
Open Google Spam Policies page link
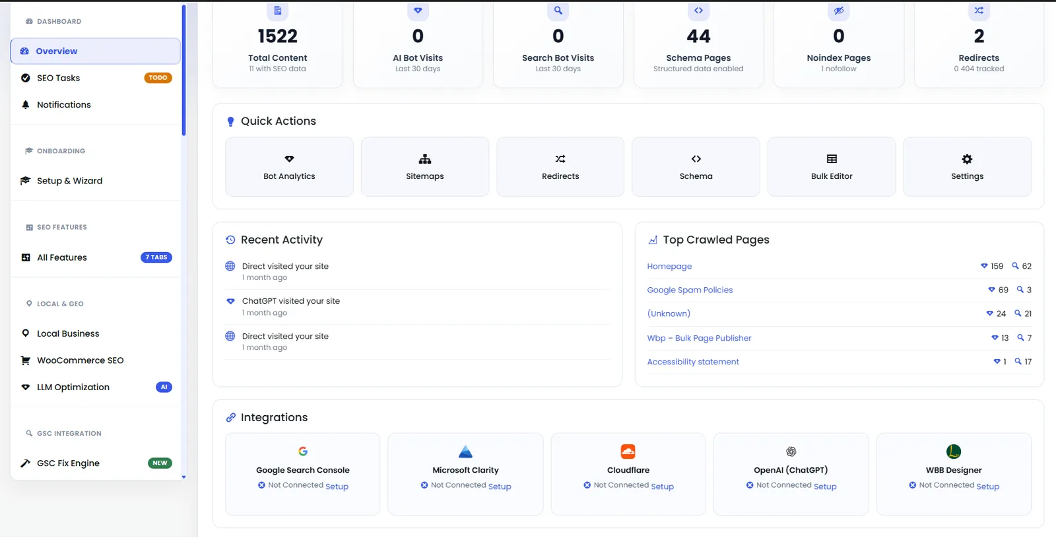690,290
